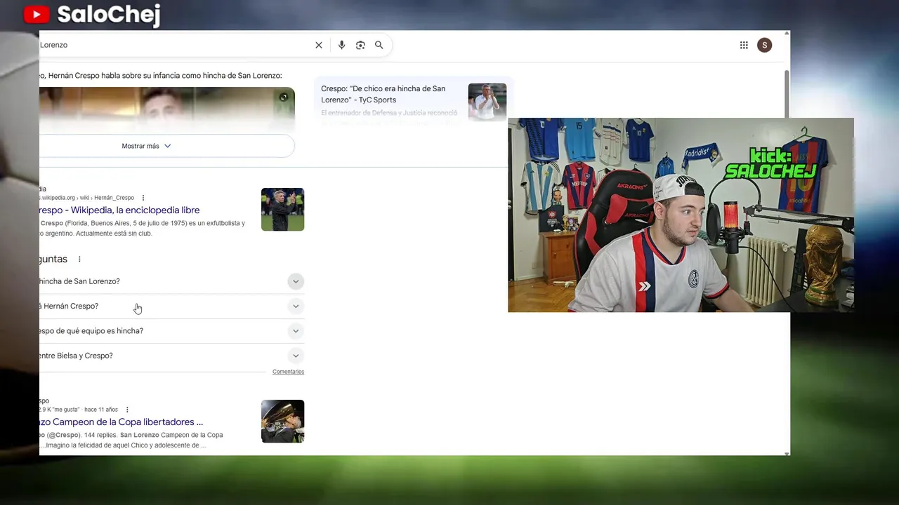The width and height of the screenshot is (899, 505).
Task: Open the Google apps grid icon
Action: [744, 45]
